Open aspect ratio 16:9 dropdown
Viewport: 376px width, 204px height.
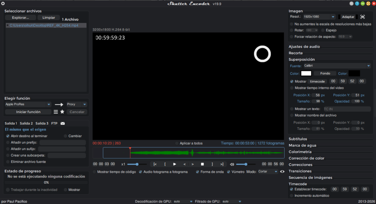coord(345,37)
